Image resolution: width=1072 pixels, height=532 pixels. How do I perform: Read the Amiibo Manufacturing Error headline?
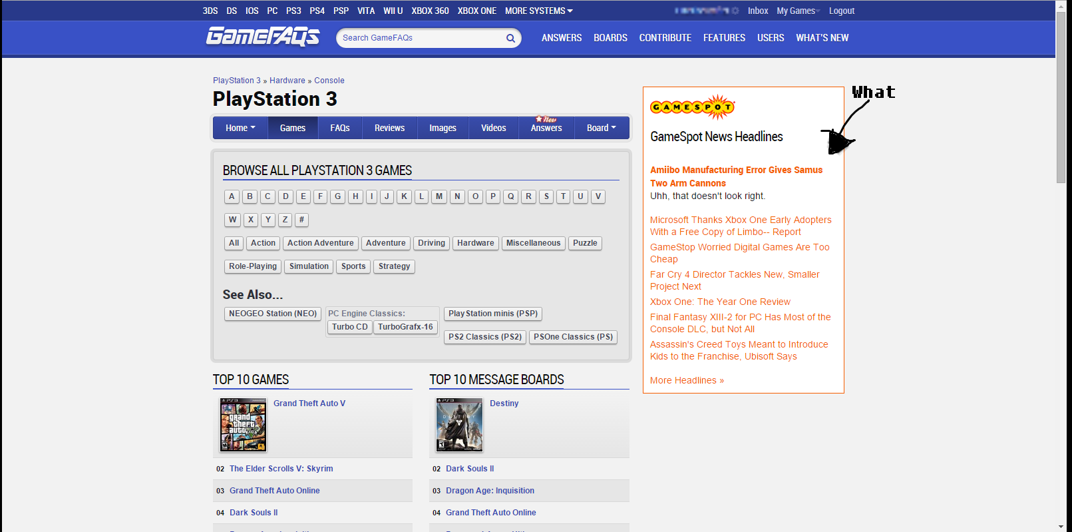pyautogui.click(x=736, y=176)
